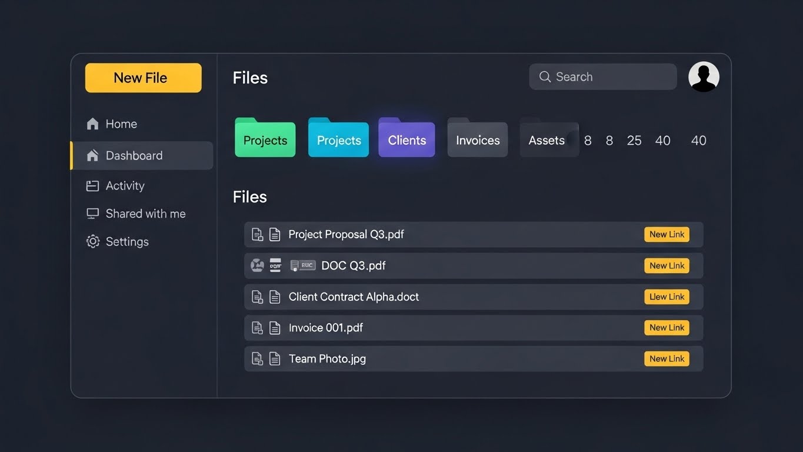Click the magnifying glass search icon
The height and width of the screenshot is (452, 803).
coord(545,77)
